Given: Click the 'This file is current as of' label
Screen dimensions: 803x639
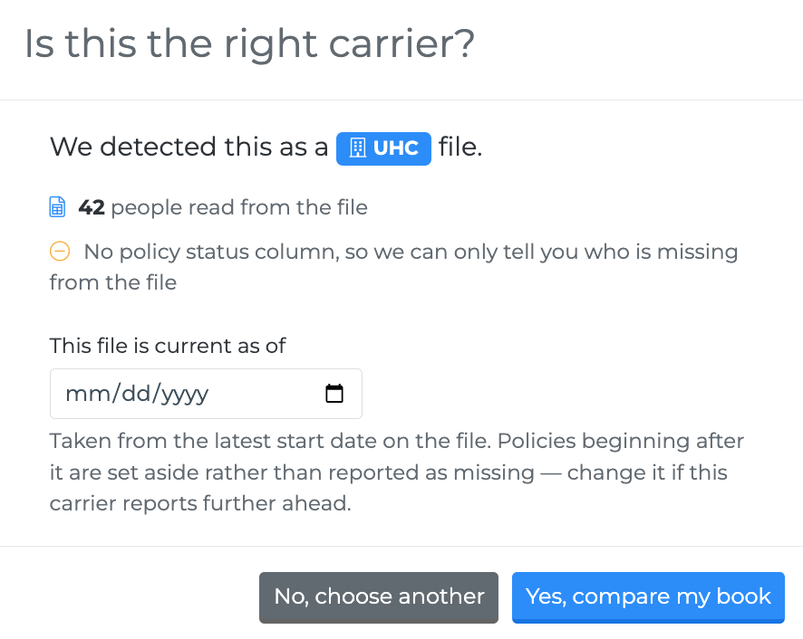Looking at the screenshot, I should tap(168, 346).
